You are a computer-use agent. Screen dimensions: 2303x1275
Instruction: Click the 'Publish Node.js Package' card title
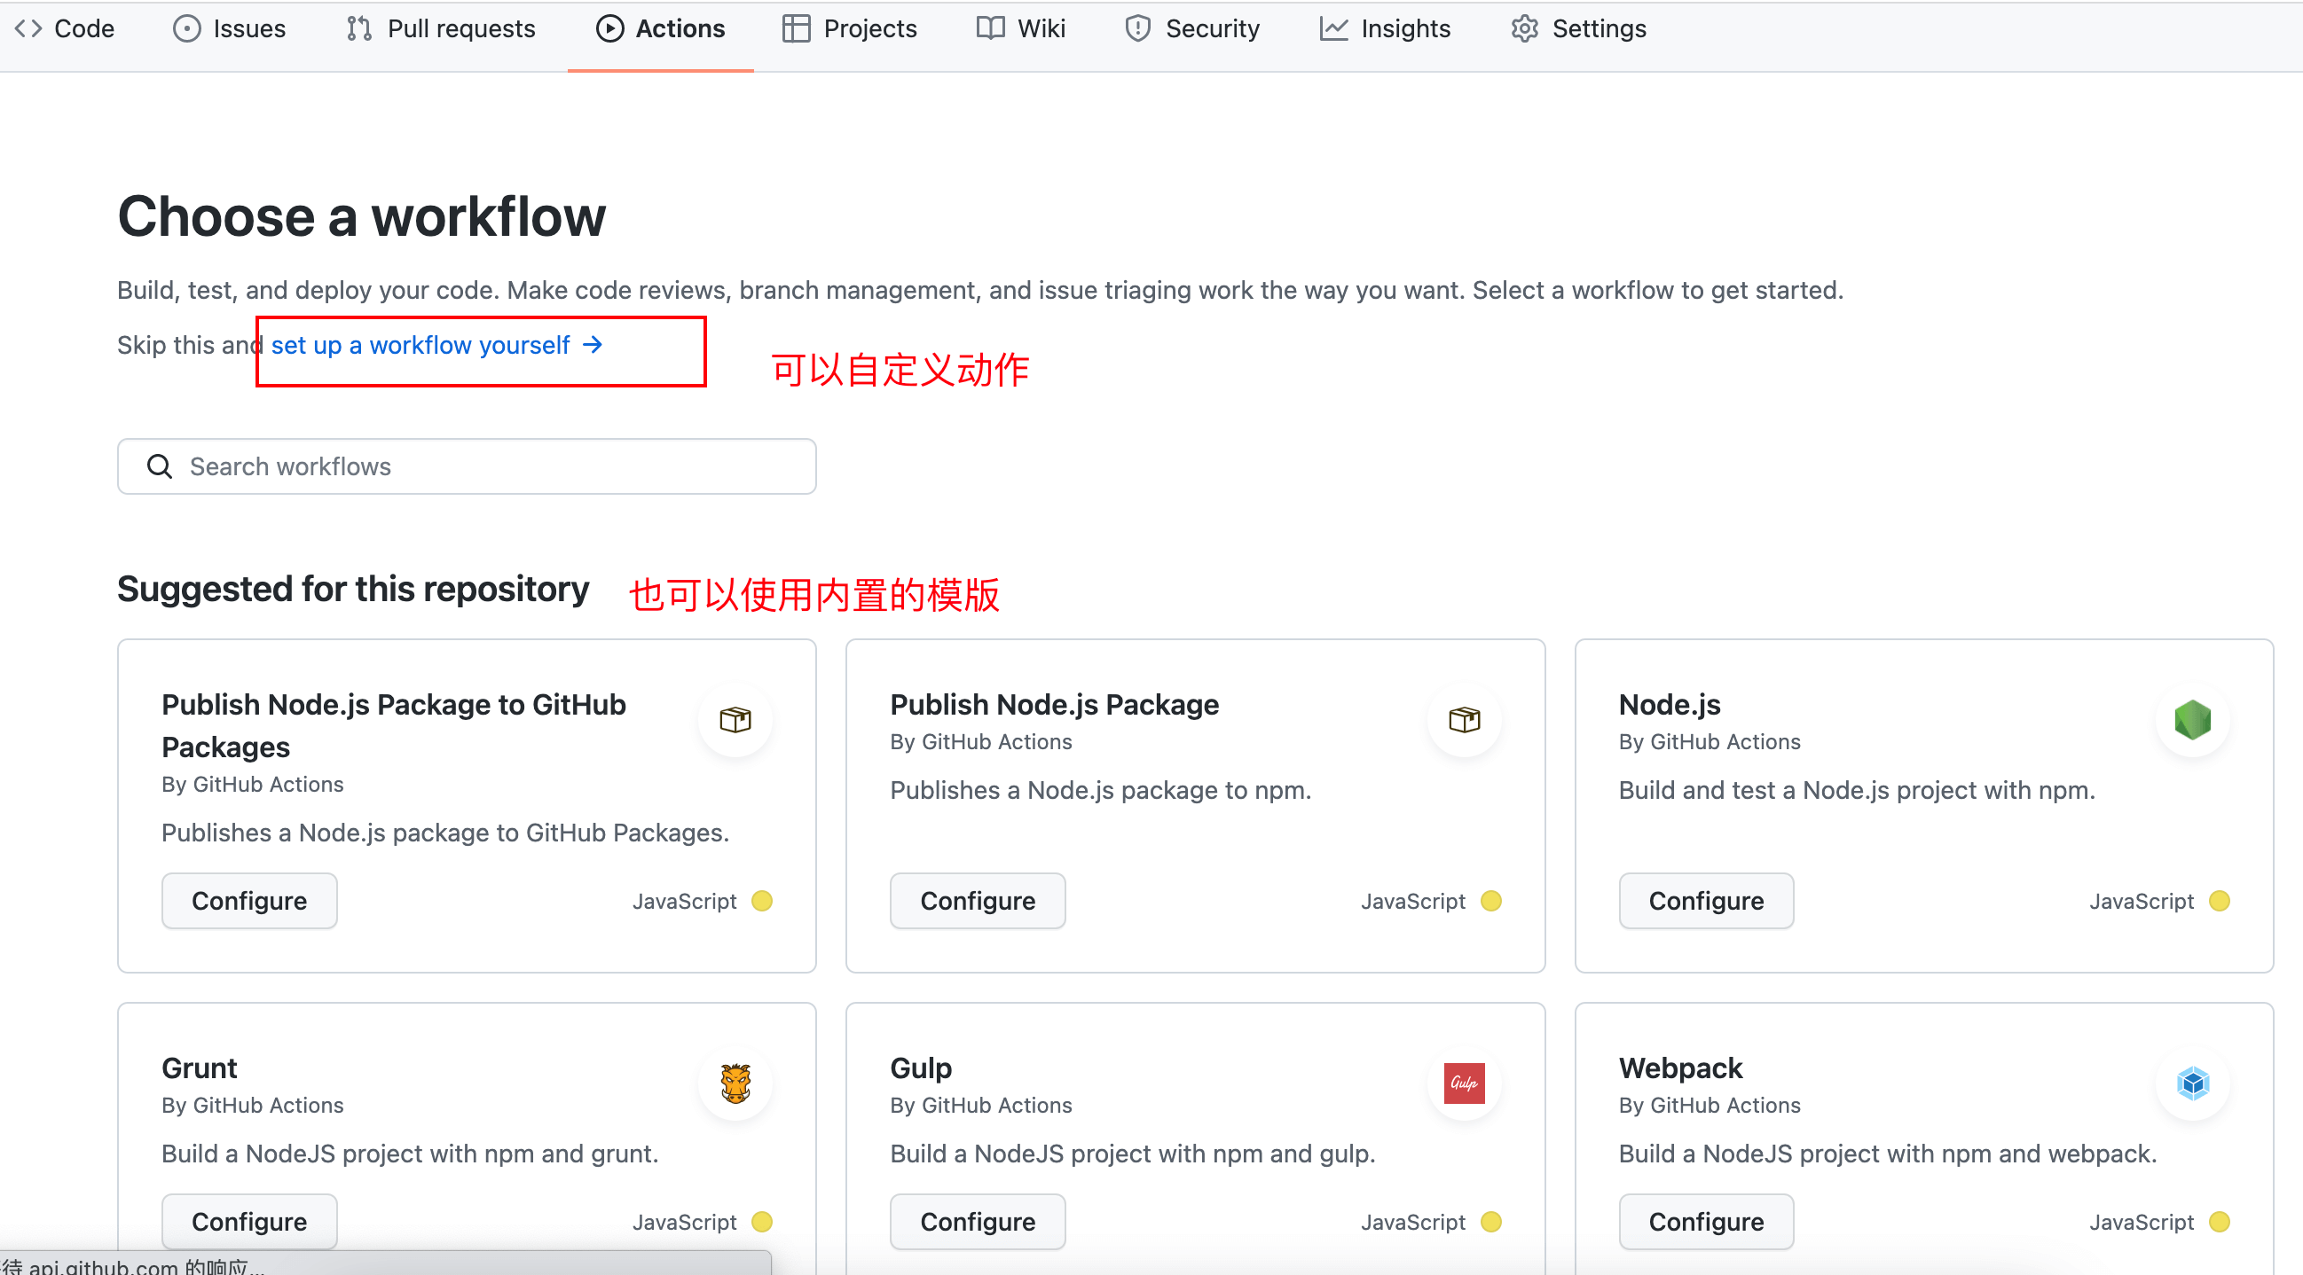[1054, 704]
